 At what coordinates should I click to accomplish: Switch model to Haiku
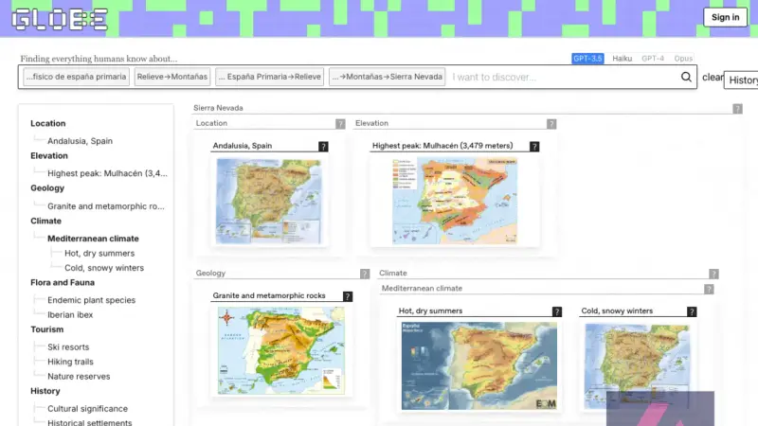click(623, 59)
